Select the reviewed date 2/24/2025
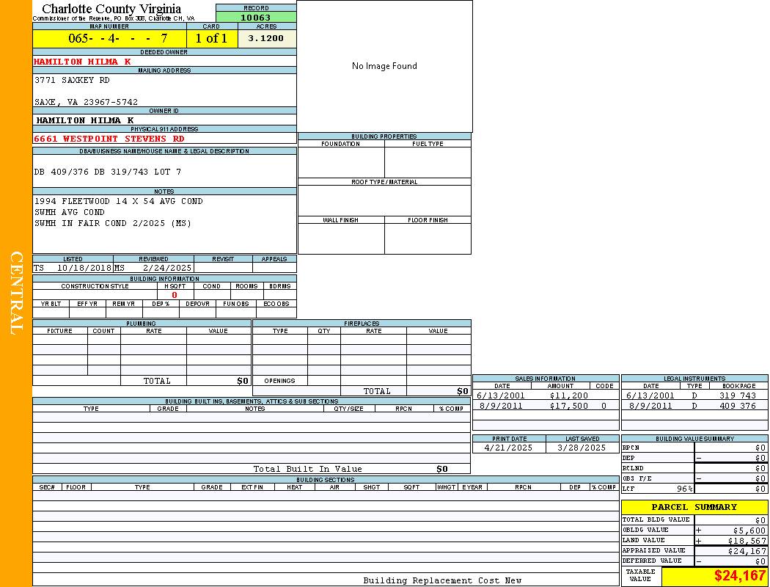The height and width of the screenshot is (587, 770). pos(166,268)
